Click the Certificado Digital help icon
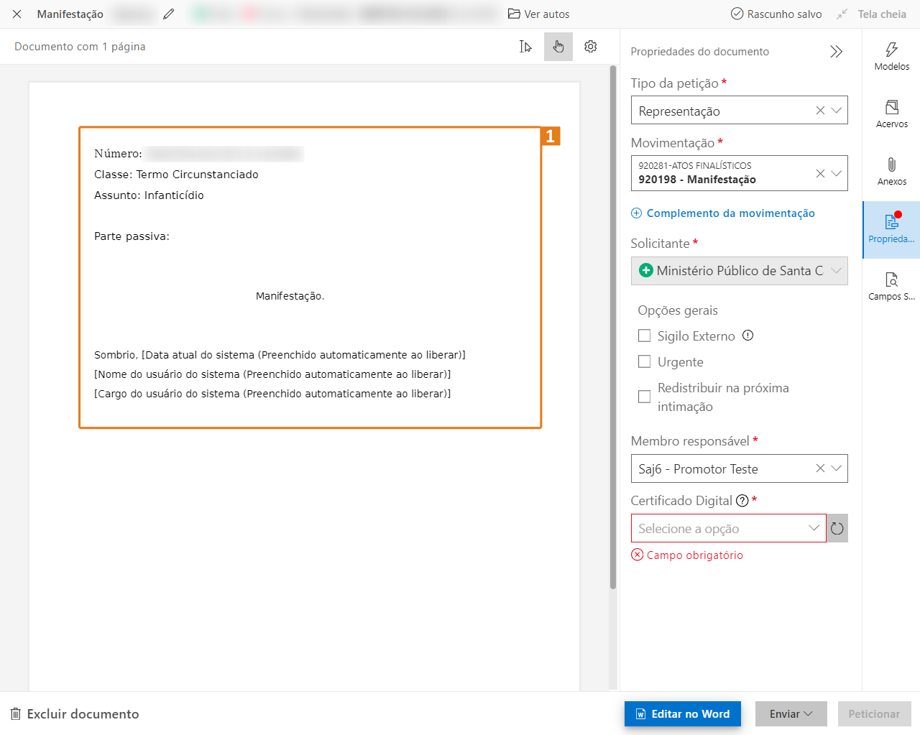 pos(742,501)
